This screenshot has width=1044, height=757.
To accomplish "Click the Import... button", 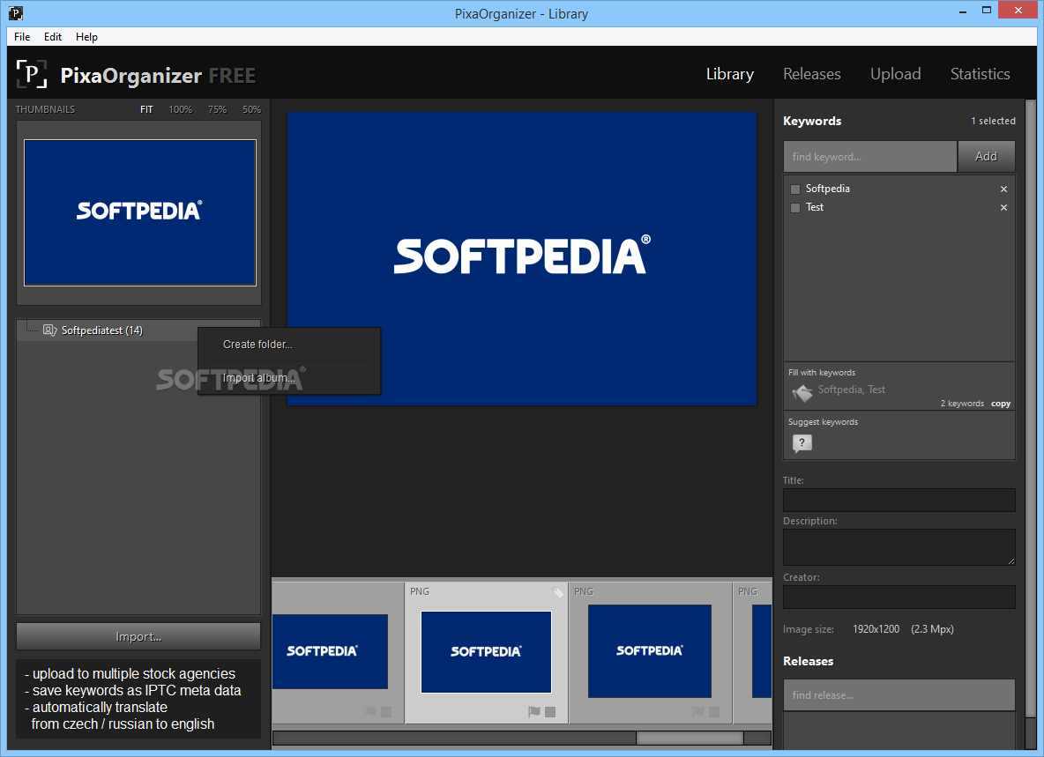I will 138,636.
